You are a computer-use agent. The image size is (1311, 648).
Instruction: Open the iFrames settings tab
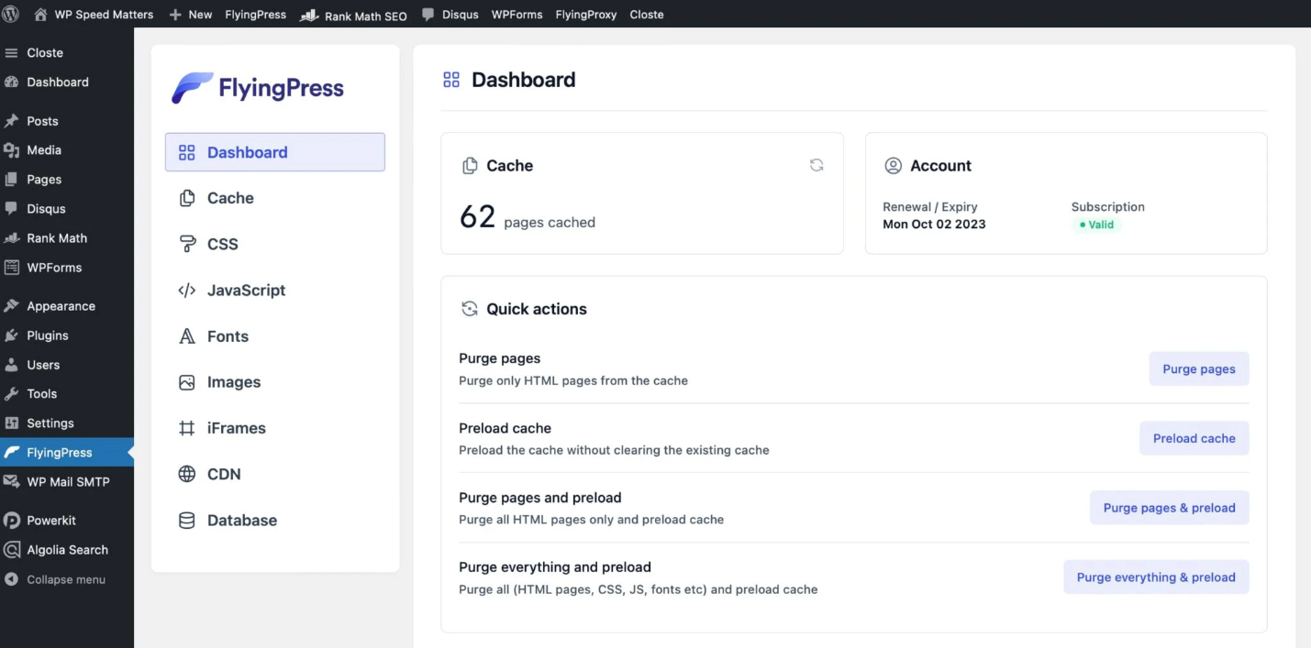click(275, 428)
